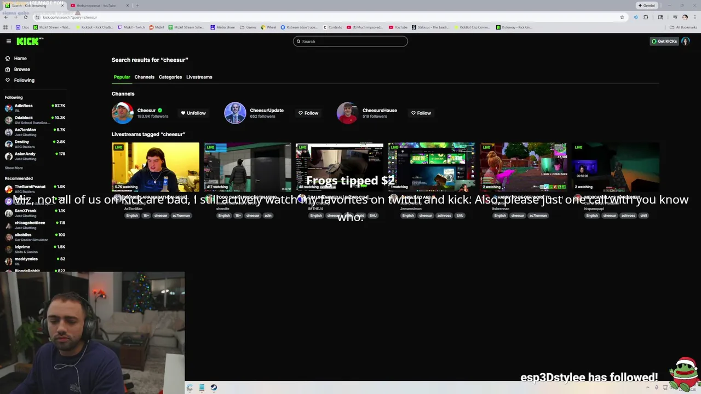Open CheesursHouse channel avatar

pyautogui.click(x=347, y=113)
